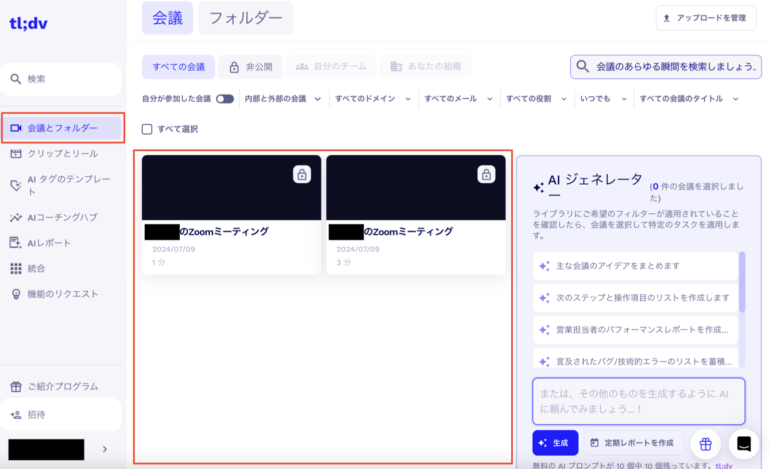Viewport: 769px width, 469px height.
Task: Switch to the フォルダー tab
Action: tap(245, 17)
